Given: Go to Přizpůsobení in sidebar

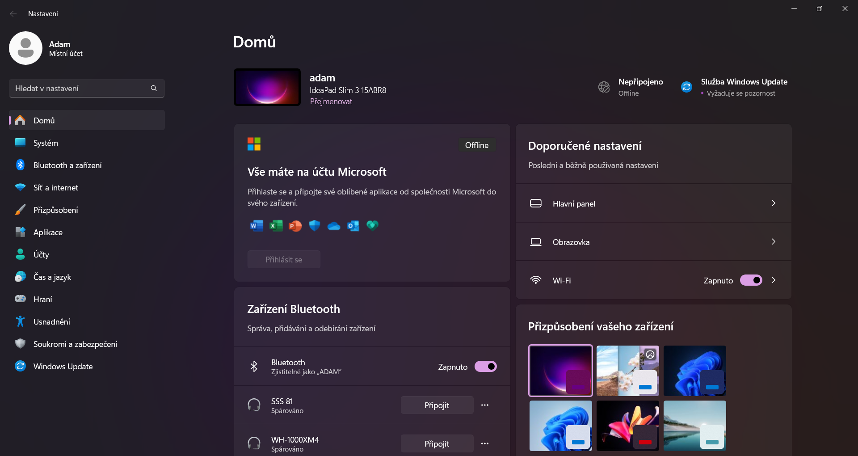Looking at the screenshot, I should pyautogui.click(x=56, y=210).
